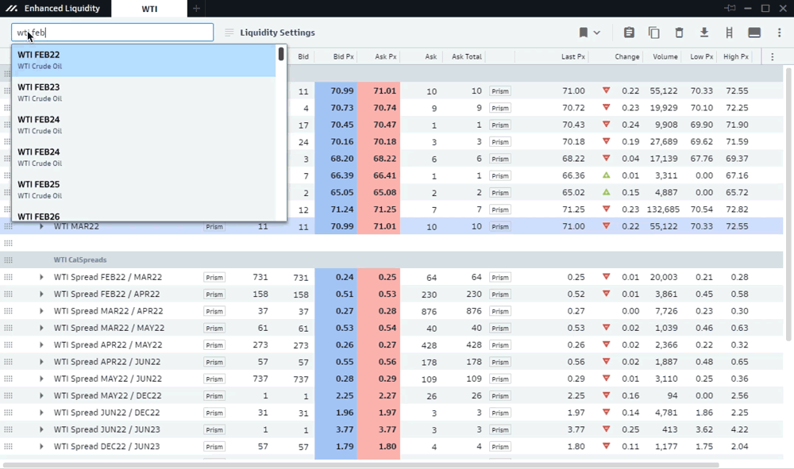
Task: Select WTI FEB23 from the suggestion list
Action: [144, 93]
